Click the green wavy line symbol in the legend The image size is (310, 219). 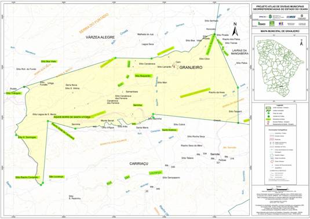(268, 111)
